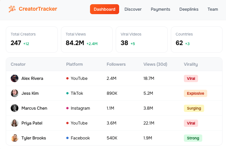This screenshot has height=149, width=226.
Task: Open Tyler Brooks' avatar
Action: (15, 138)
